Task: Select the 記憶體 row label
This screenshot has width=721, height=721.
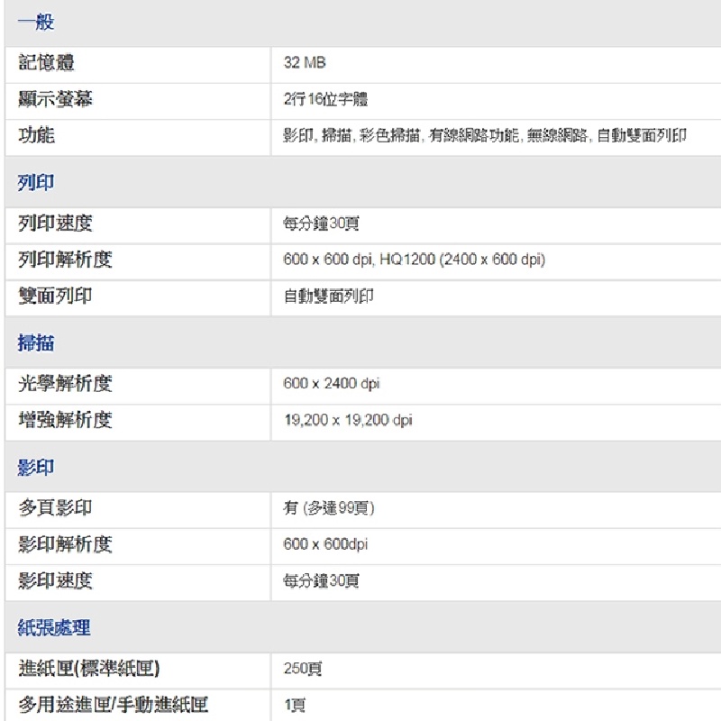Action: pos(47,62)
